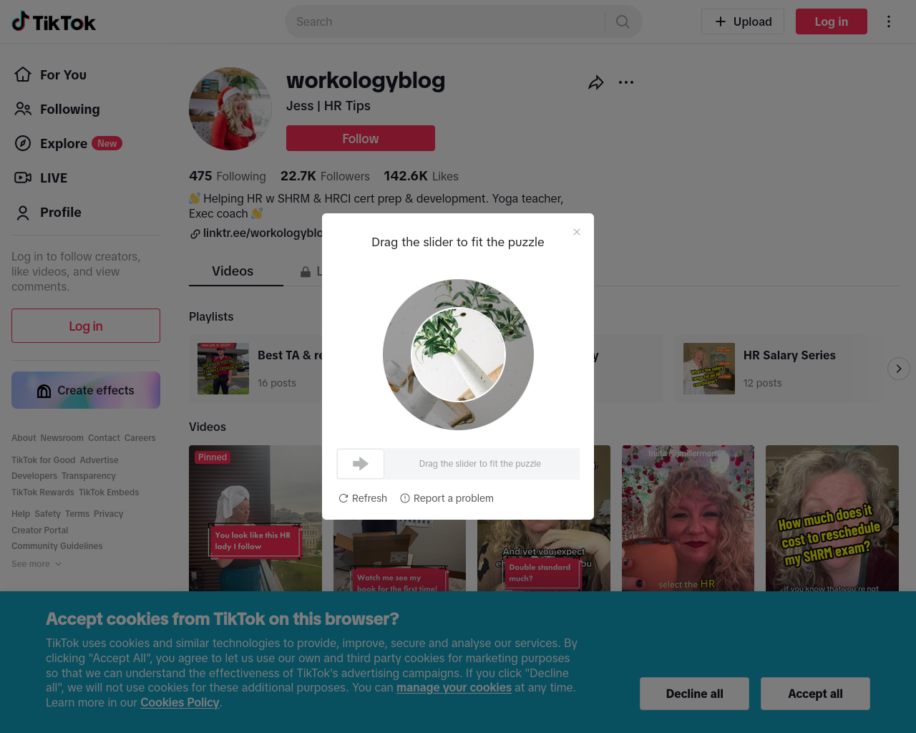
Task: Open the vertical three-dot menu in header
Action: pyautogui.click(x=889, y=21)
